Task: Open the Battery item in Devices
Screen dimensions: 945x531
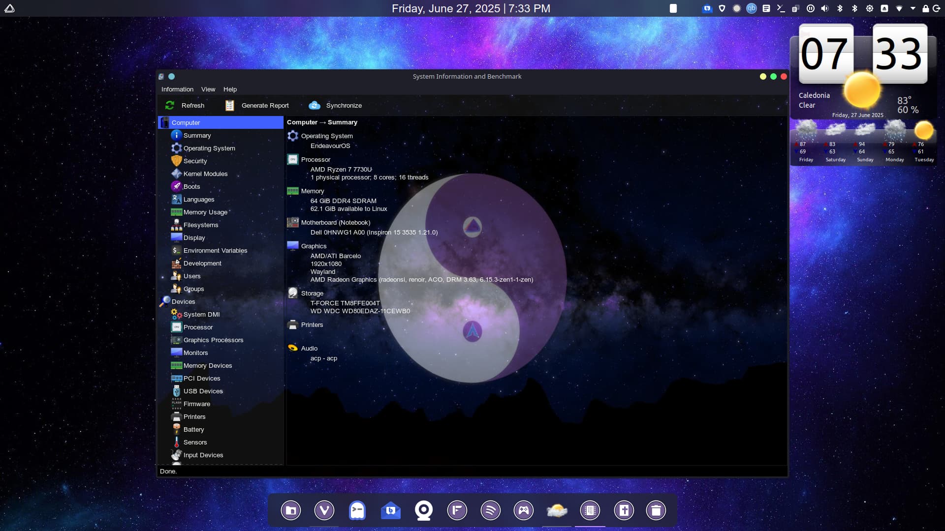Action: point(193,429)
